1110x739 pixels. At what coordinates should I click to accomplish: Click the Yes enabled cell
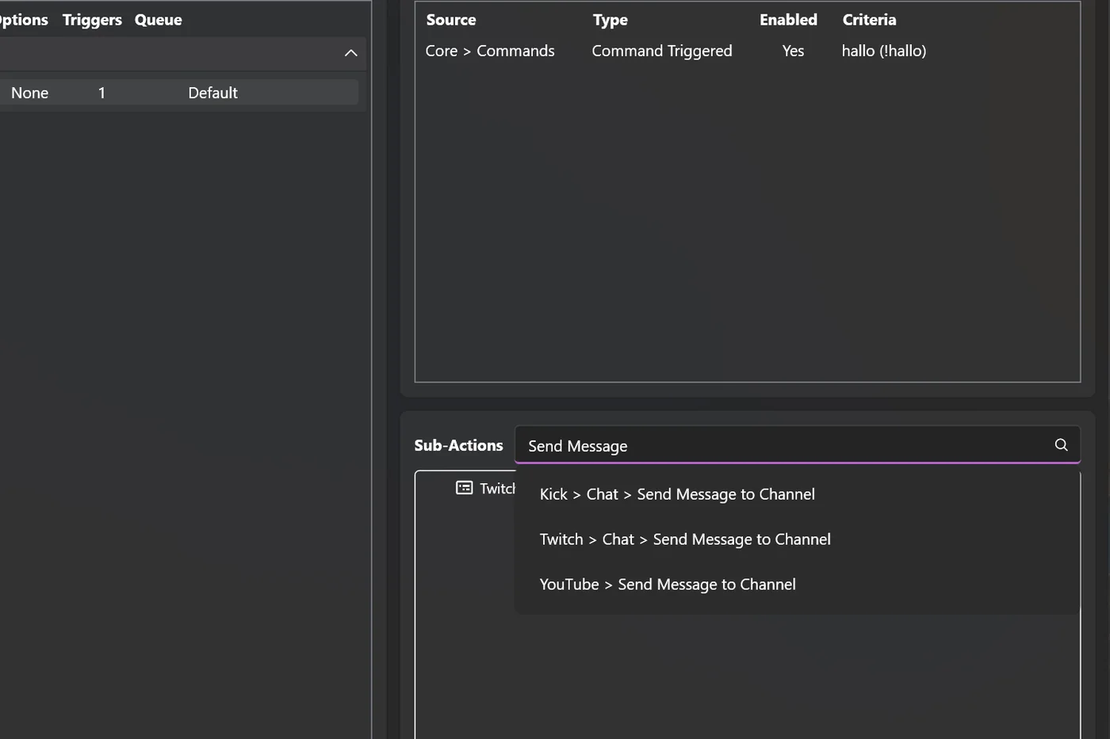[x=793, y=51]
